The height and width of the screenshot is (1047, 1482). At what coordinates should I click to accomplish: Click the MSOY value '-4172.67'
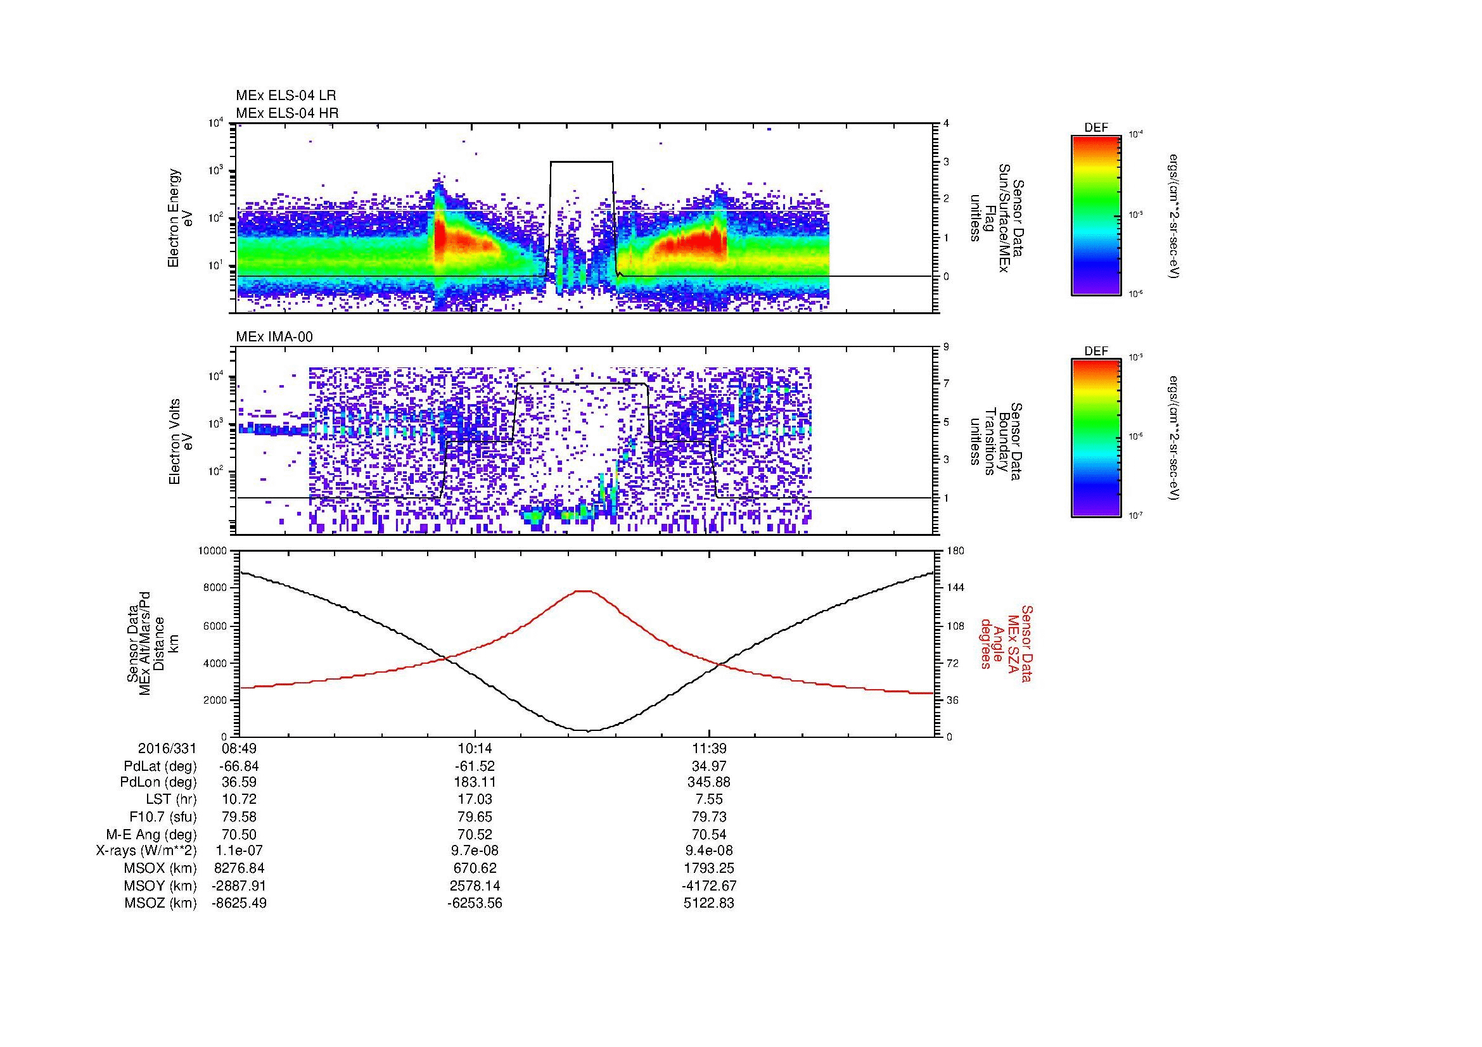click(x=710, y=886)
